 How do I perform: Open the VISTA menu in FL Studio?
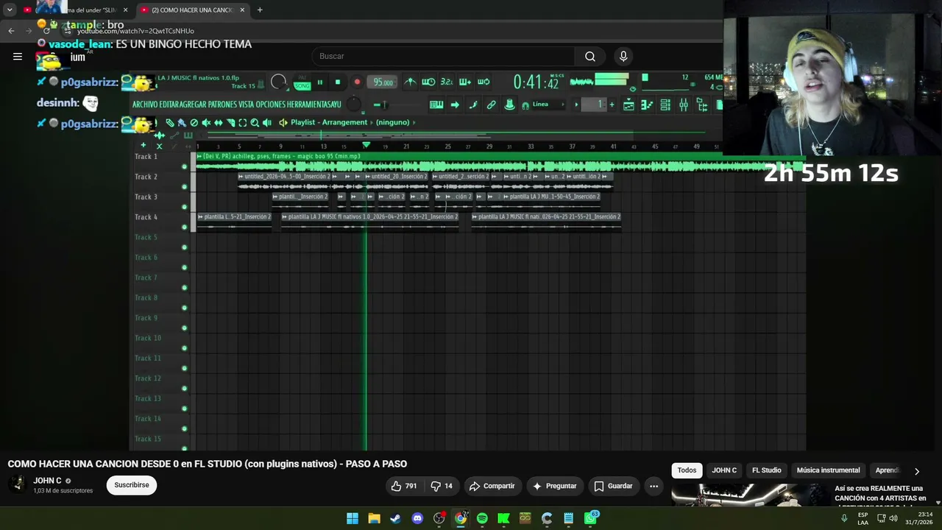click(246, 105)
